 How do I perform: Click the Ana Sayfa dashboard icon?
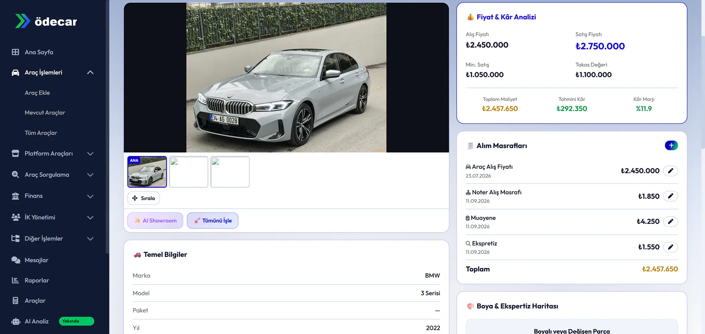pos(15,52)
